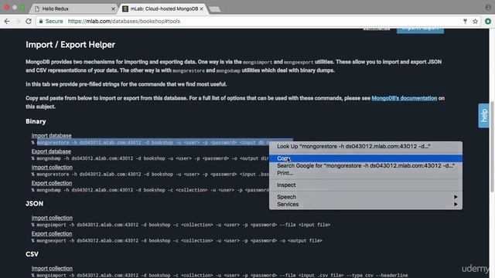Close the Hello Redux tab
495x278 pixels.
(x=113, y=8)
